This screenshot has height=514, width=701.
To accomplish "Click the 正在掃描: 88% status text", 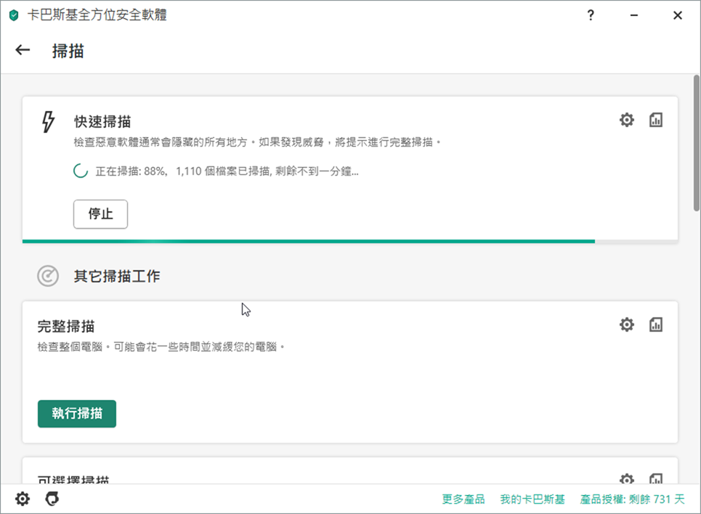I will [227, 171].
